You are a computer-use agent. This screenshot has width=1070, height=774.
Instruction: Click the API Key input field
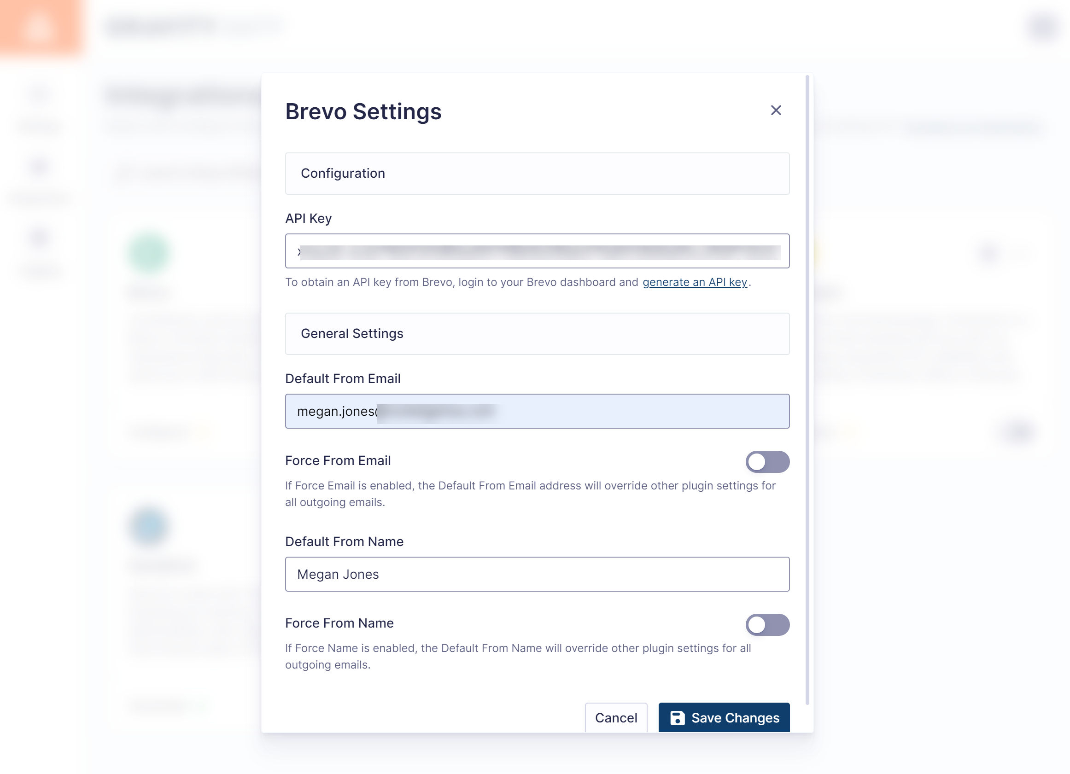[x=537, y=251]
